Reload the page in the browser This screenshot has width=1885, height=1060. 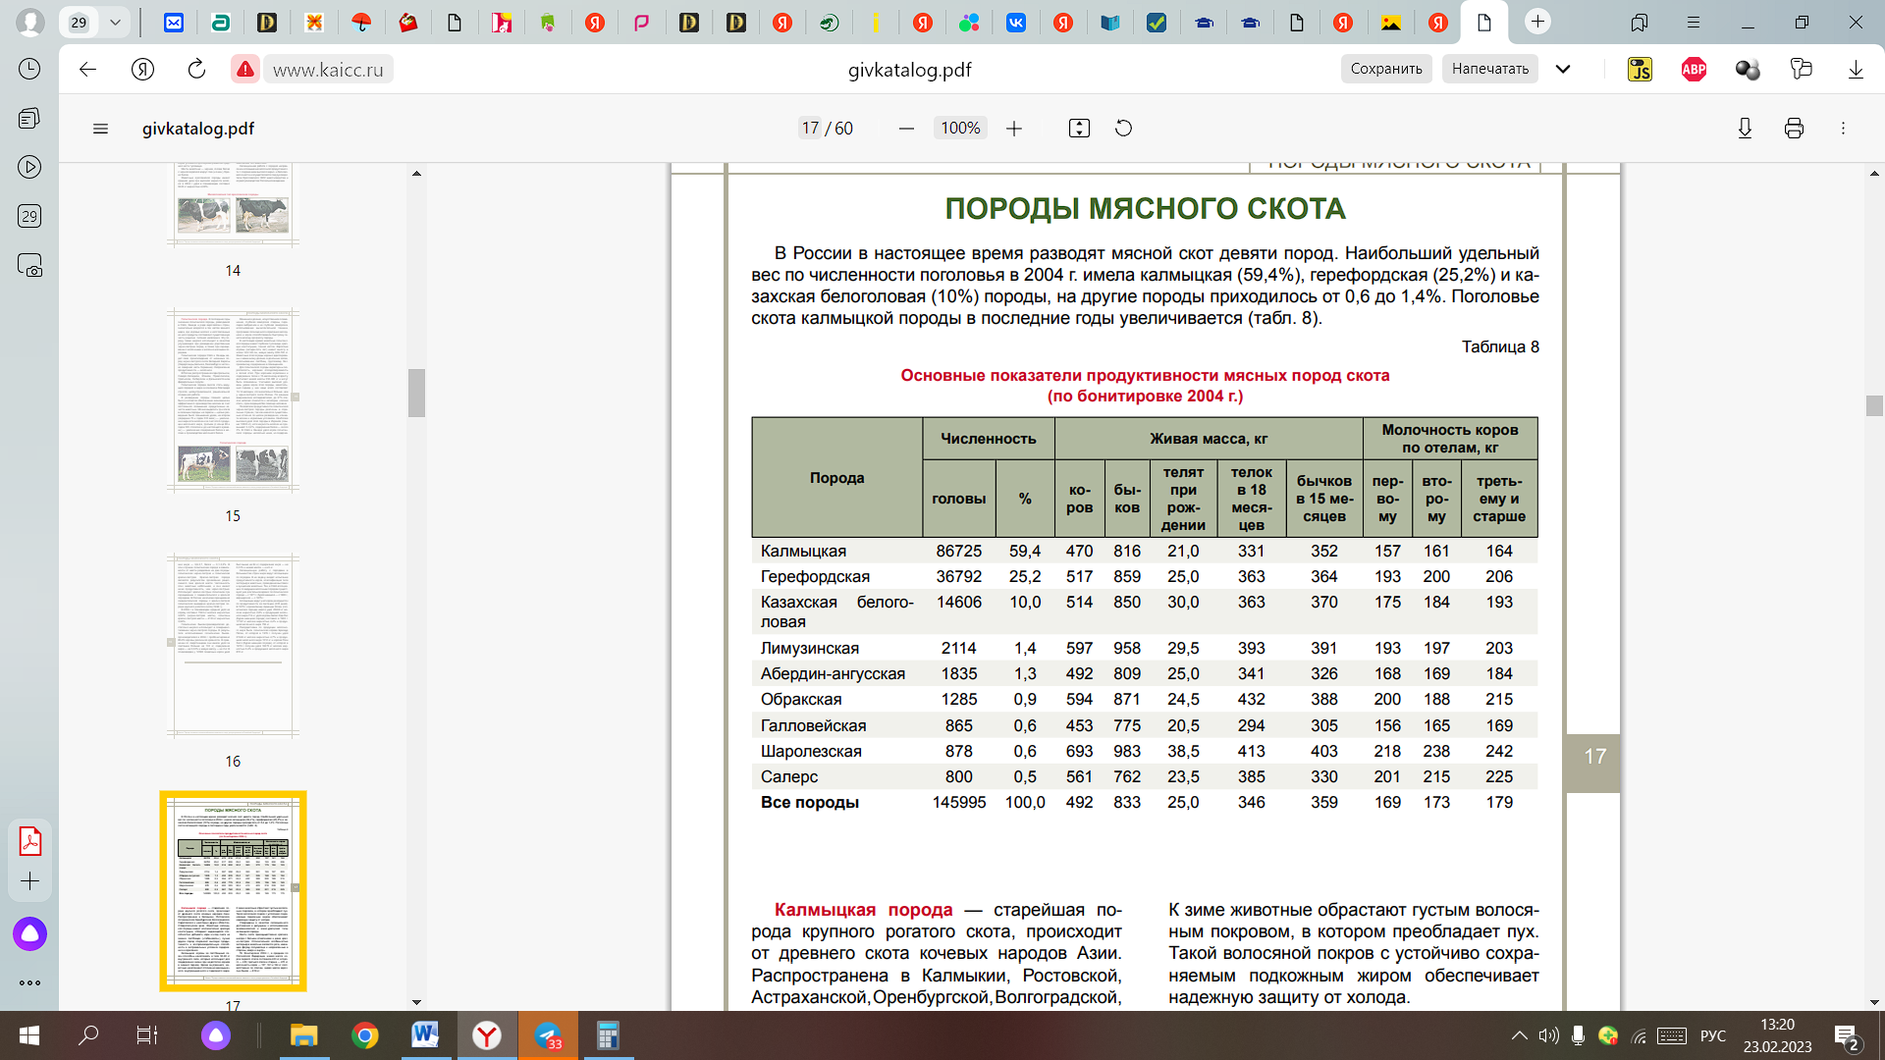point(196,69)
